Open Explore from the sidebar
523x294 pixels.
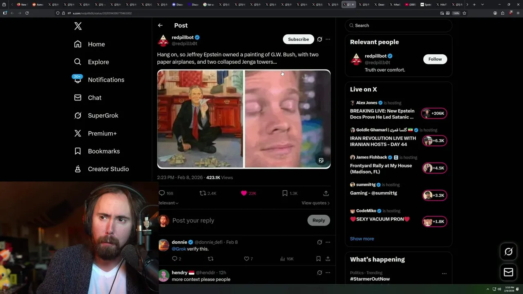pos(92,62)
